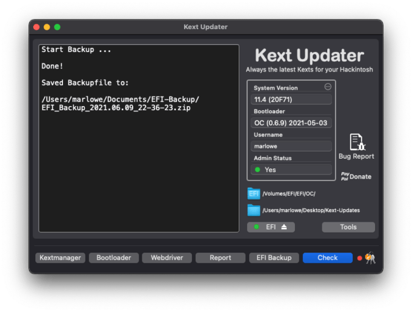Click the ellipsis icon next to System Version
The height and width of the screenshot is (312, 412).
328,87
